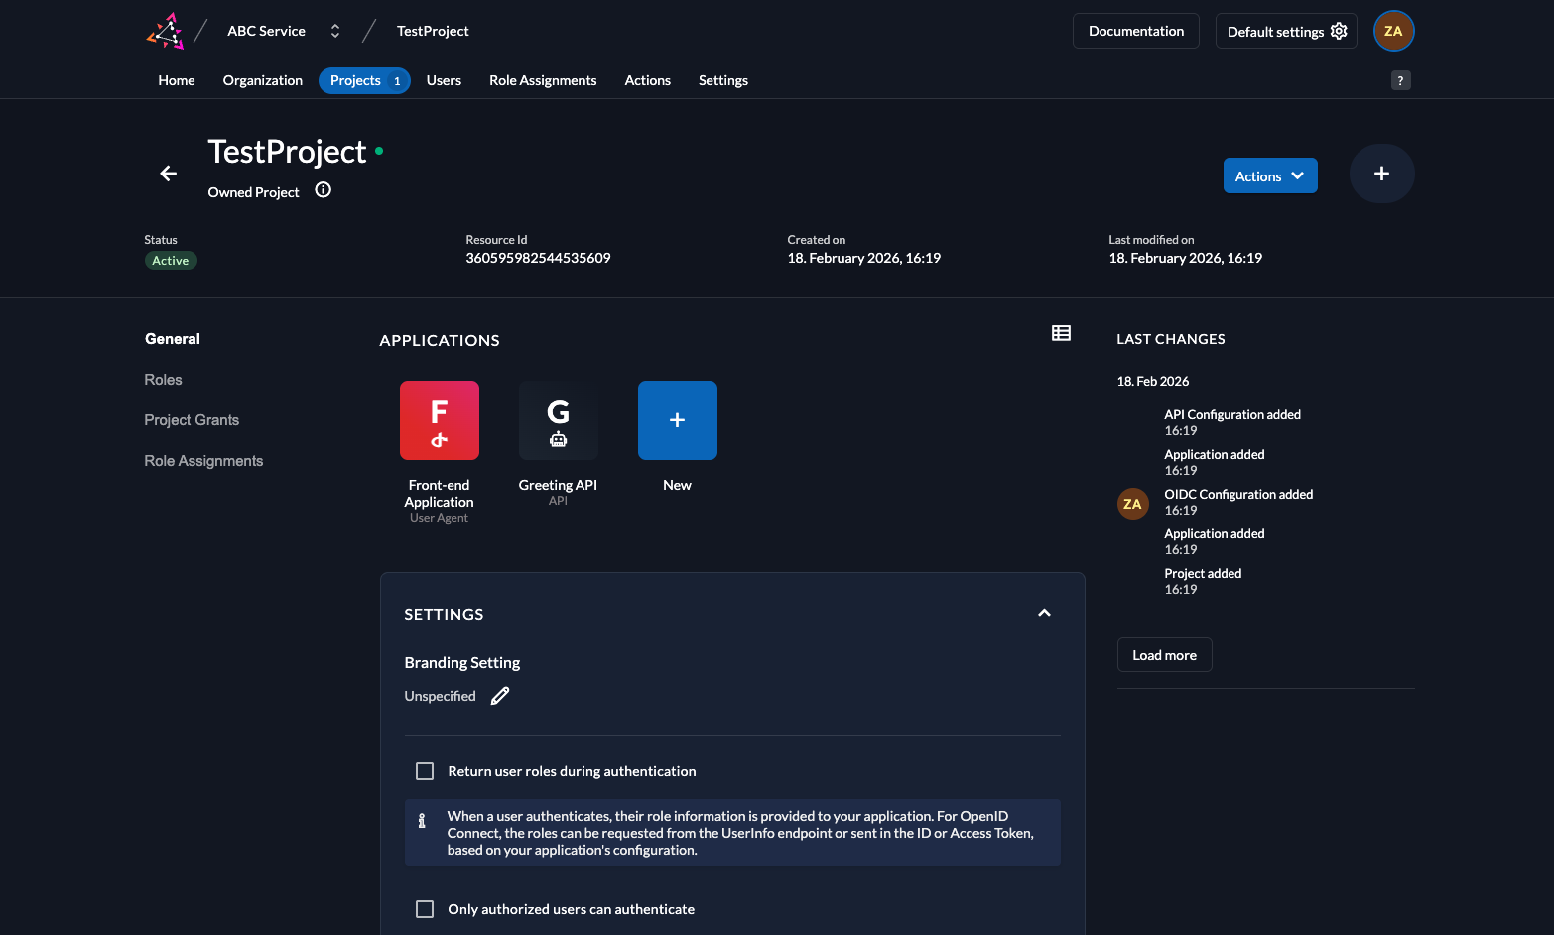
Task: Edit branding setting with pencil icon
Action: pos(500,696)
